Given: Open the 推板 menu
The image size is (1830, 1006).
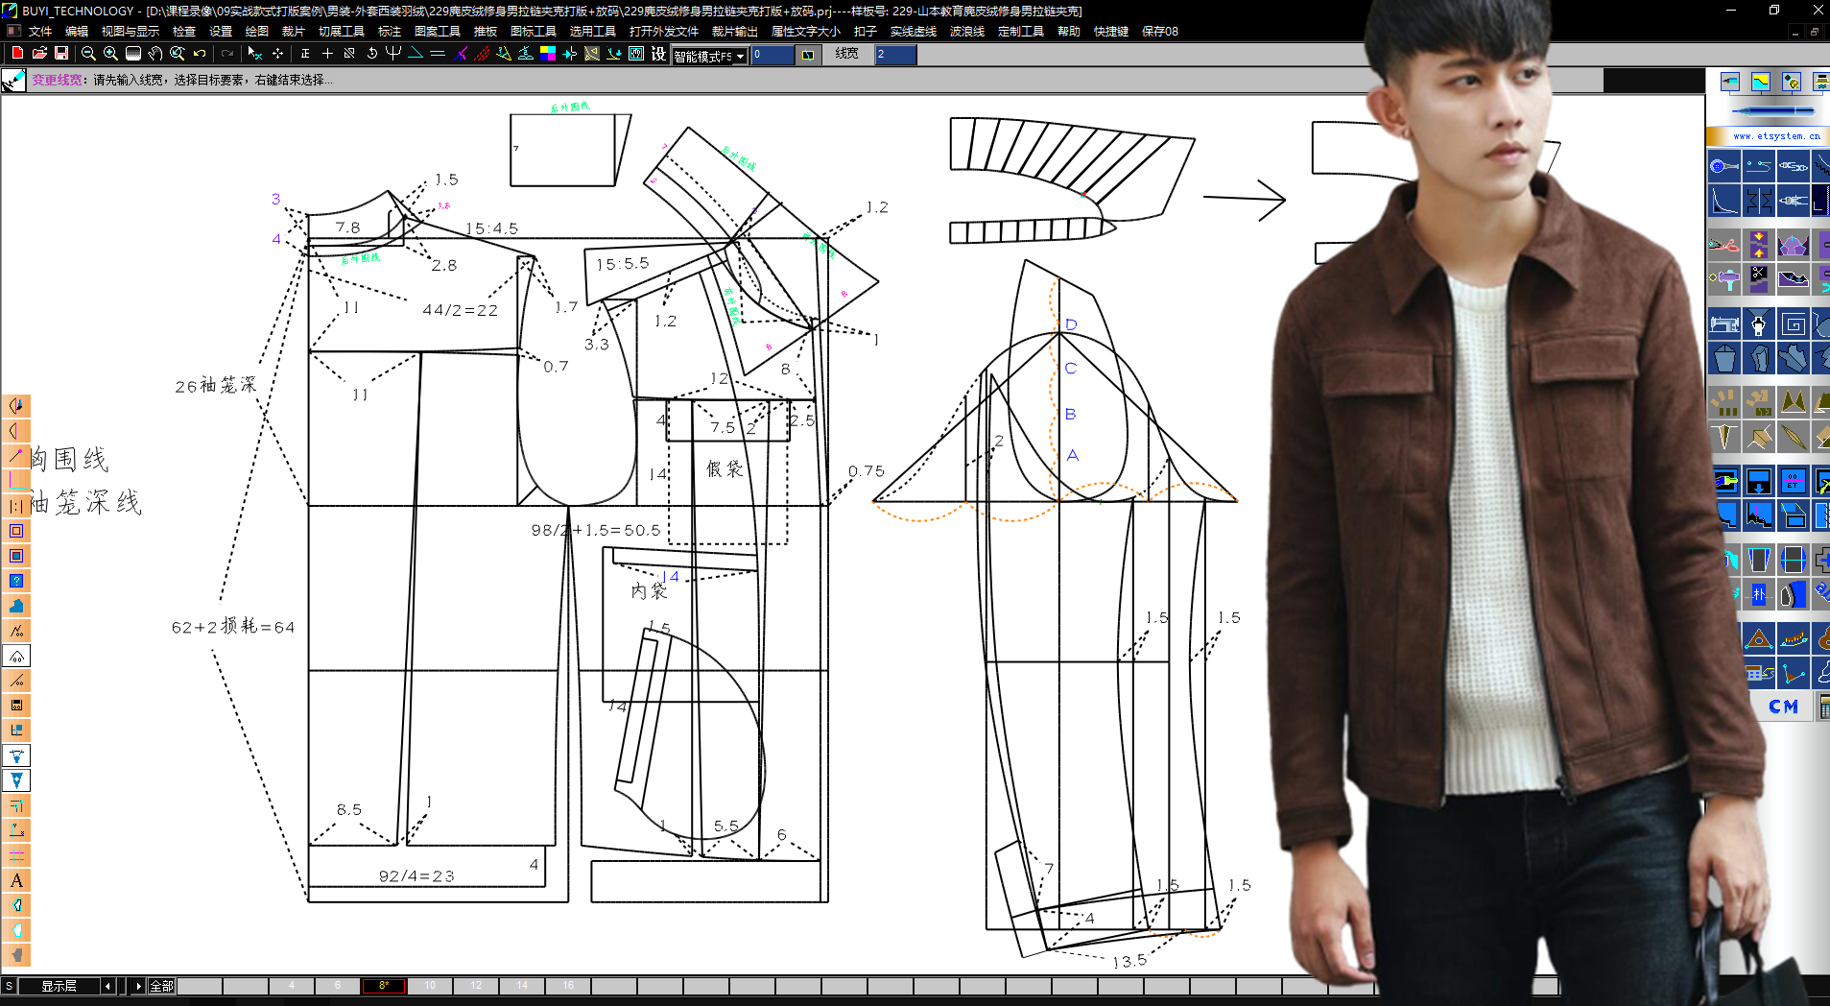Looking at the screenshot, I should point(486,32).
